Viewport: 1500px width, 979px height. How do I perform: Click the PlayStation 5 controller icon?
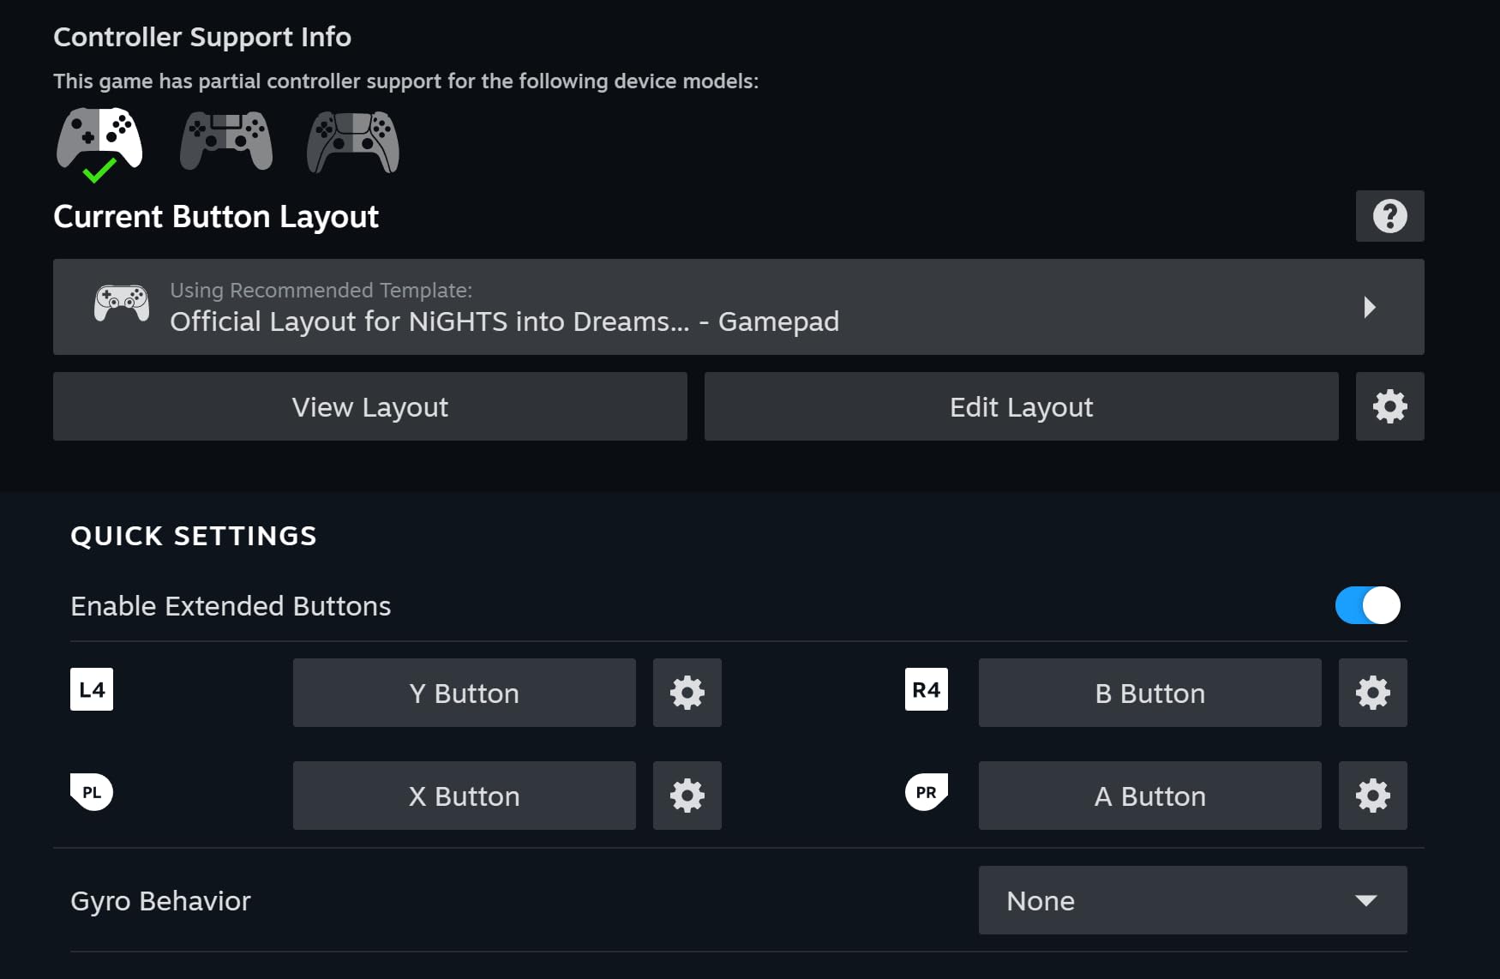click(353, 141)
